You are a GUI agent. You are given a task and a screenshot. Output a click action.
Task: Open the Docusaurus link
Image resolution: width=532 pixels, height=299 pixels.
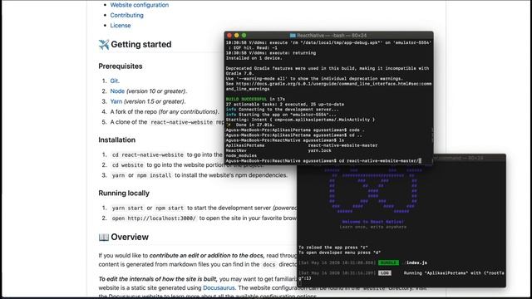click(219, 287)
